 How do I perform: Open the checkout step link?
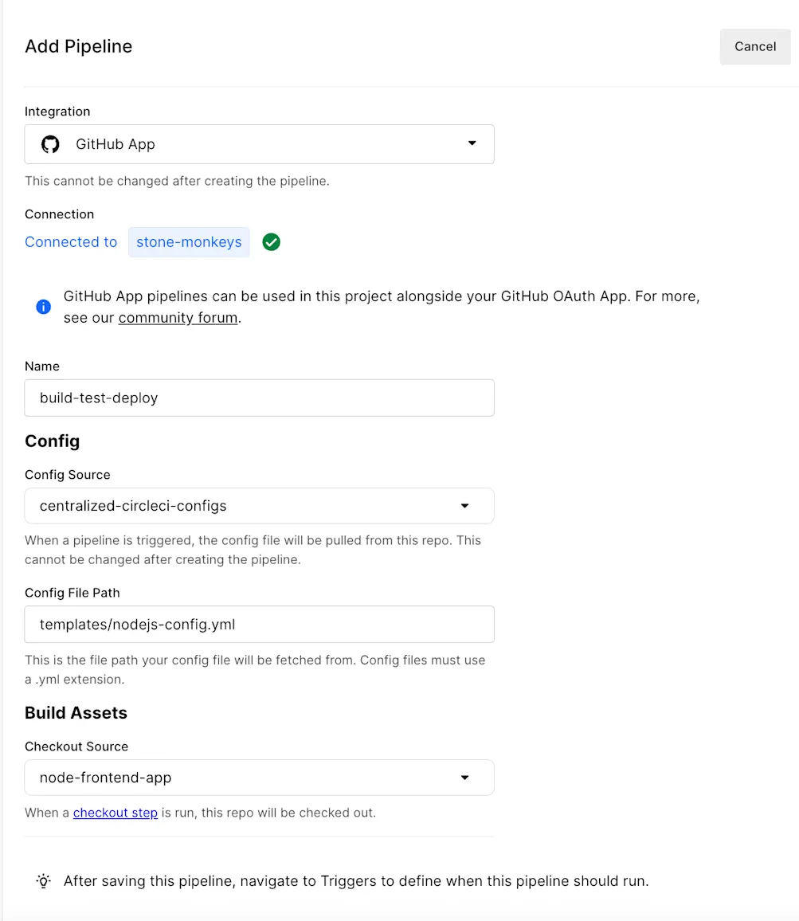point(116,813)
